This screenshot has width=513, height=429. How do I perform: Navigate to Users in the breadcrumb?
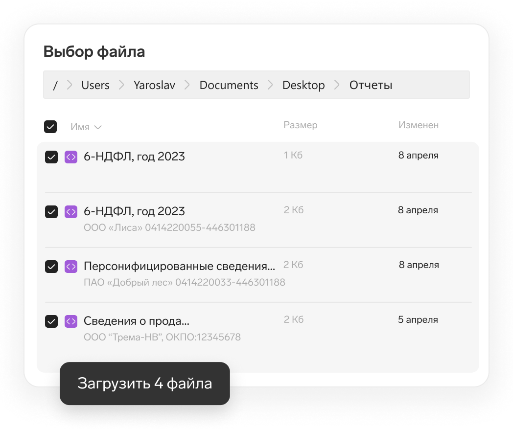click(95, 85)
